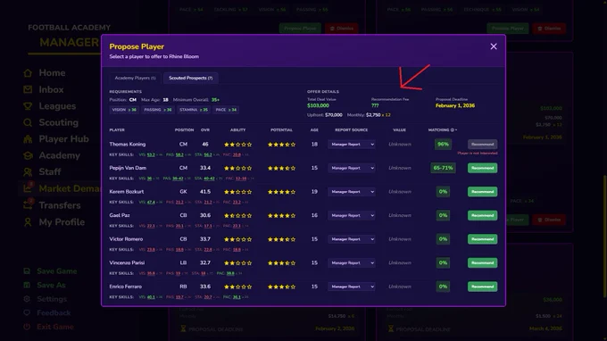The image size is (607, 341).
Task: Click the page scrollbar on the right edge
Action: point(604,236)
